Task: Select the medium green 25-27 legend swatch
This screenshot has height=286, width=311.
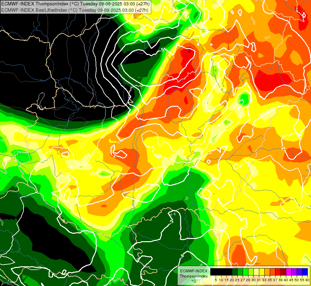Action: [x=240, y=272]
